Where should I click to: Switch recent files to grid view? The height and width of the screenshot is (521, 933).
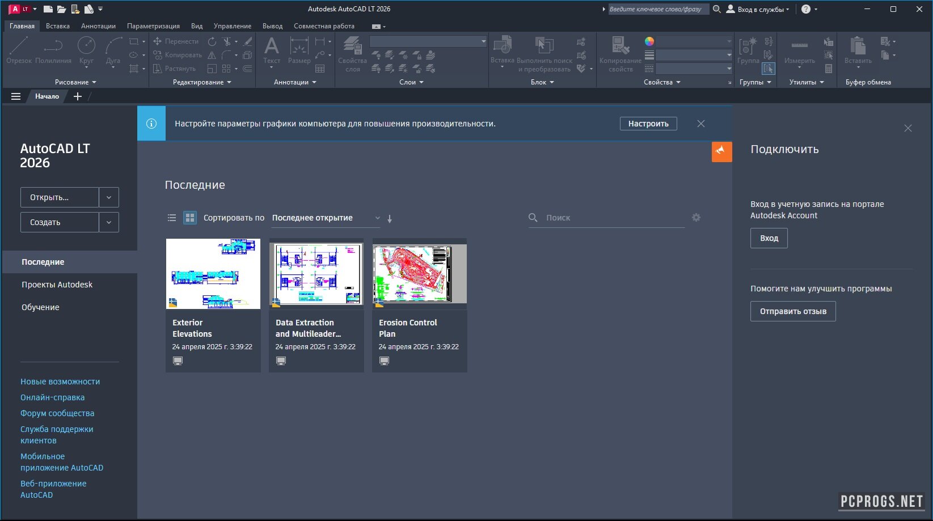190,218
